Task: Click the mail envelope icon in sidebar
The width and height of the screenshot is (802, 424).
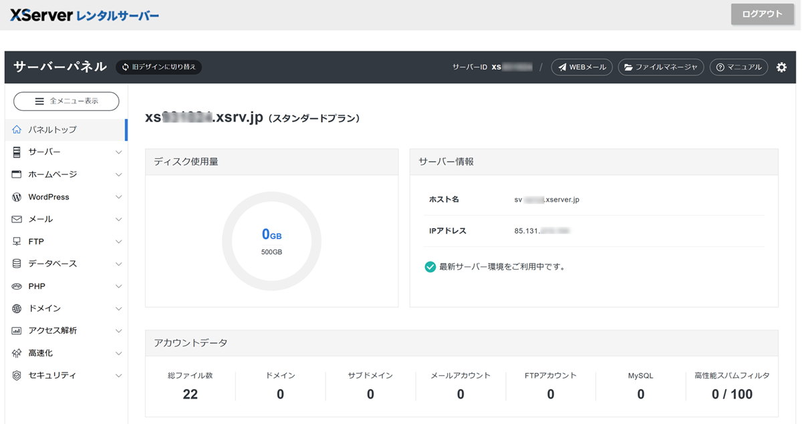Action: pos(17,219)
